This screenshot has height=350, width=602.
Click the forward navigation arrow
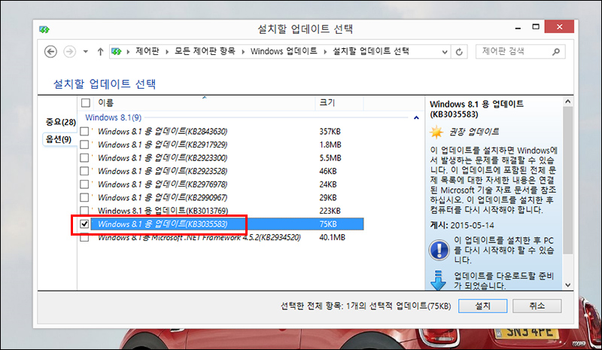[x=69, y=51]
